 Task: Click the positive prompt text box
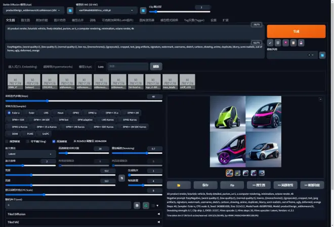coord(135,32)
